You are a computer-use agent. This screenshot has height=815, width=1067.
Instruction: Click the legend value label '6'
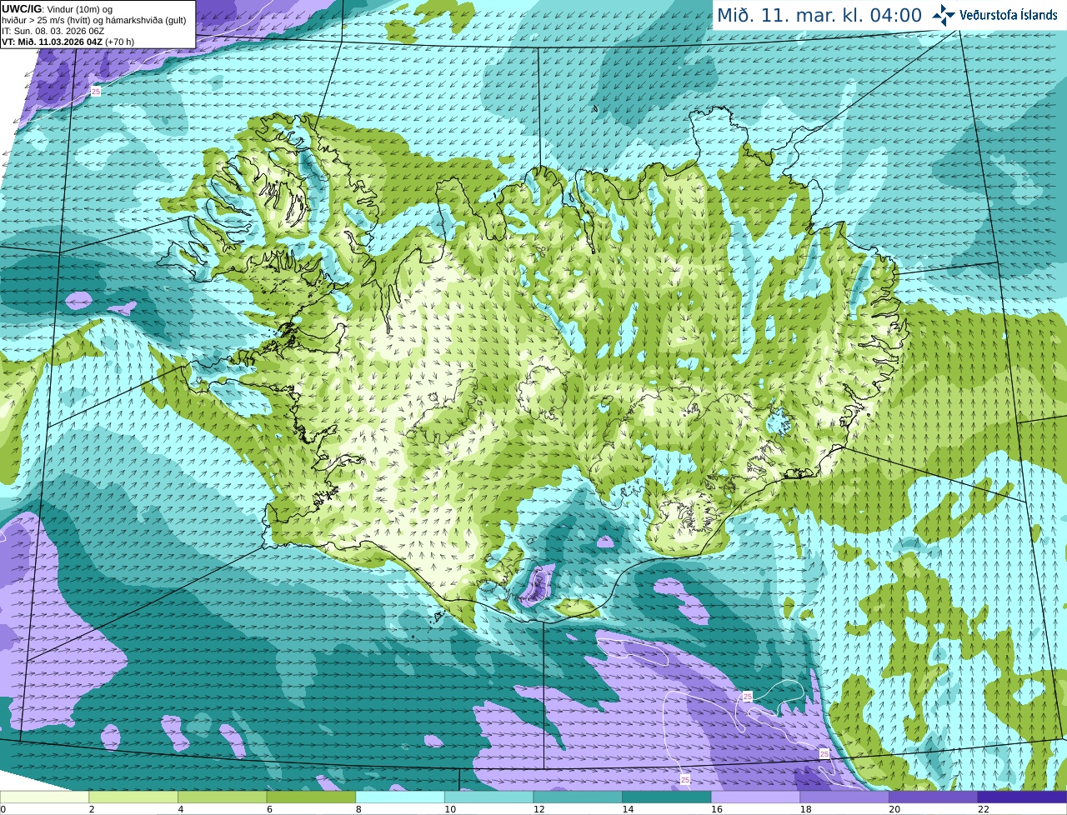click(270, 809)
